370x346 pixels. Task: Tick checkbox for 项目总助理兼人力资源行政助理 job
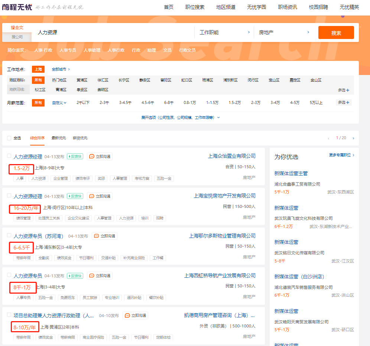[x=9, y=315]
